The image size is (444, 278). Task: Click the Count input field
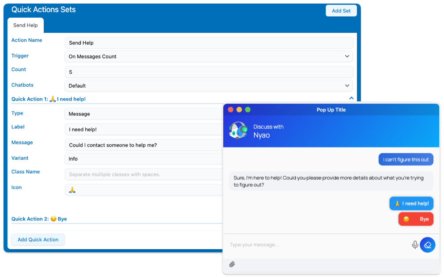[208, 72]
